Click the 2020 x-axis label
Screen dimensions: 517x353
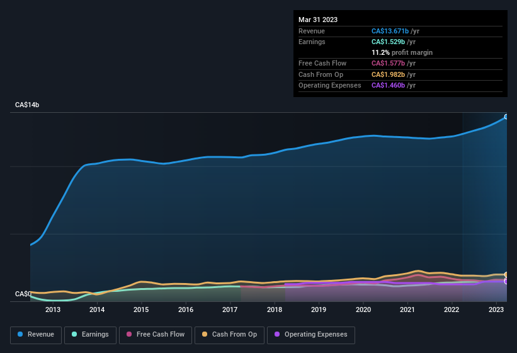coord(363,310)
